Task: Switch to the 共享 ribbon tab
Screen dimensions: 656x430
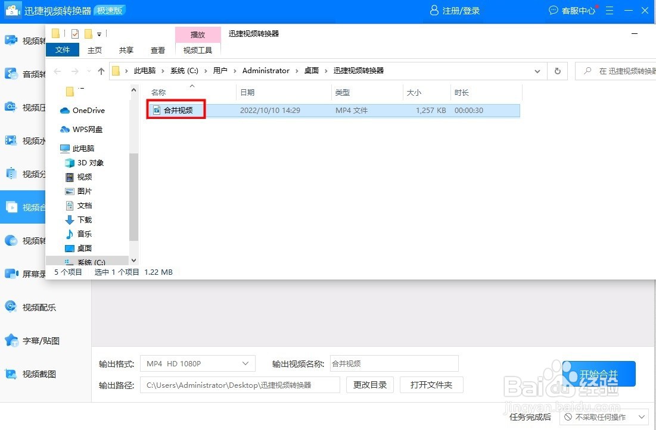Action: pyautogui.click(x=126, y=50)
